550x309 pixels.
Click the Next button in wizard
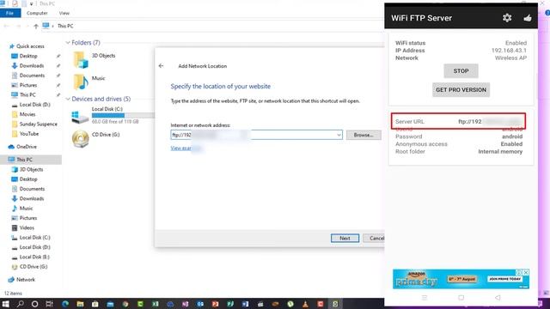tap(345, 239)
